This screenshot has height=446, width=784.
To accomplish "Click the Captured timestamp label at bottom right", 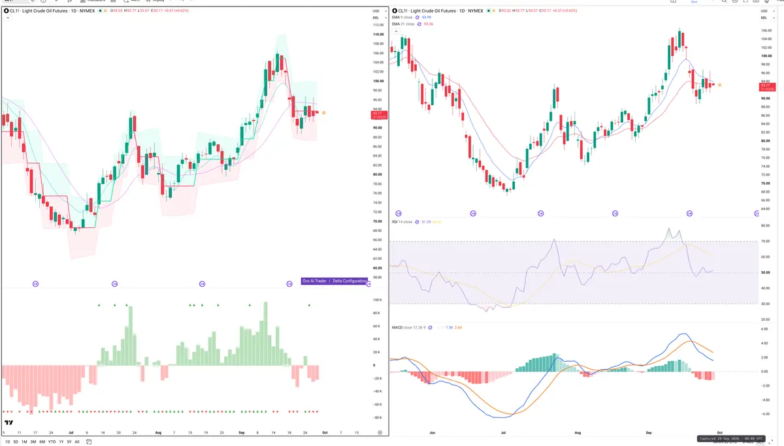I will (x=730, y=439).
